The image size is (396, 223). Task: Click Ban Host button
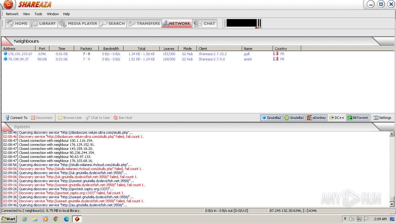pos(123,118)
